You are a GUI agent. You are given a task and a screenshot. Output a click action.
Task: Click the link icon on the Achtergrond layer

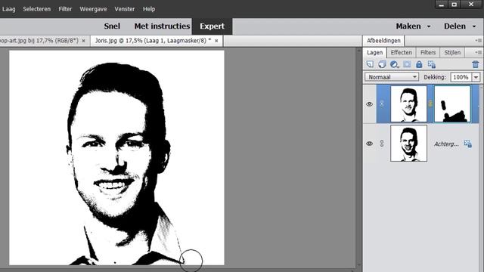[382, 144]
